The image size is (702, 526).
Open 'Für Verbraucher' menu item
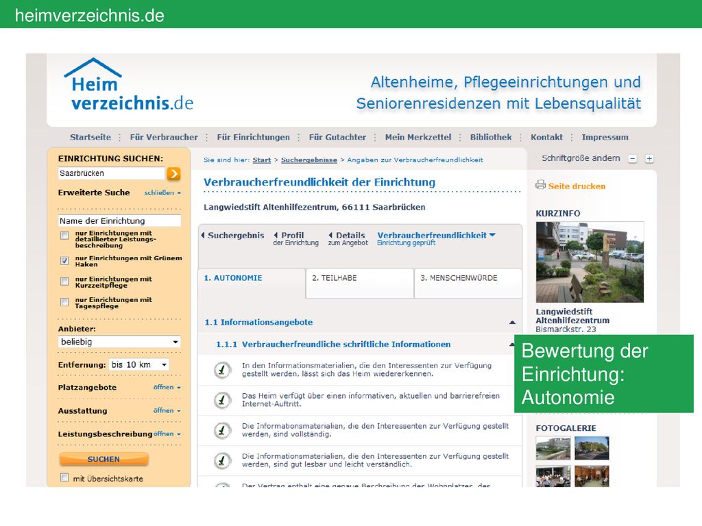click(x=164, y=137)
